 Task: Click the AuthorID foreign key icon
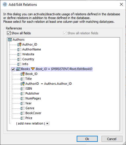22,84
